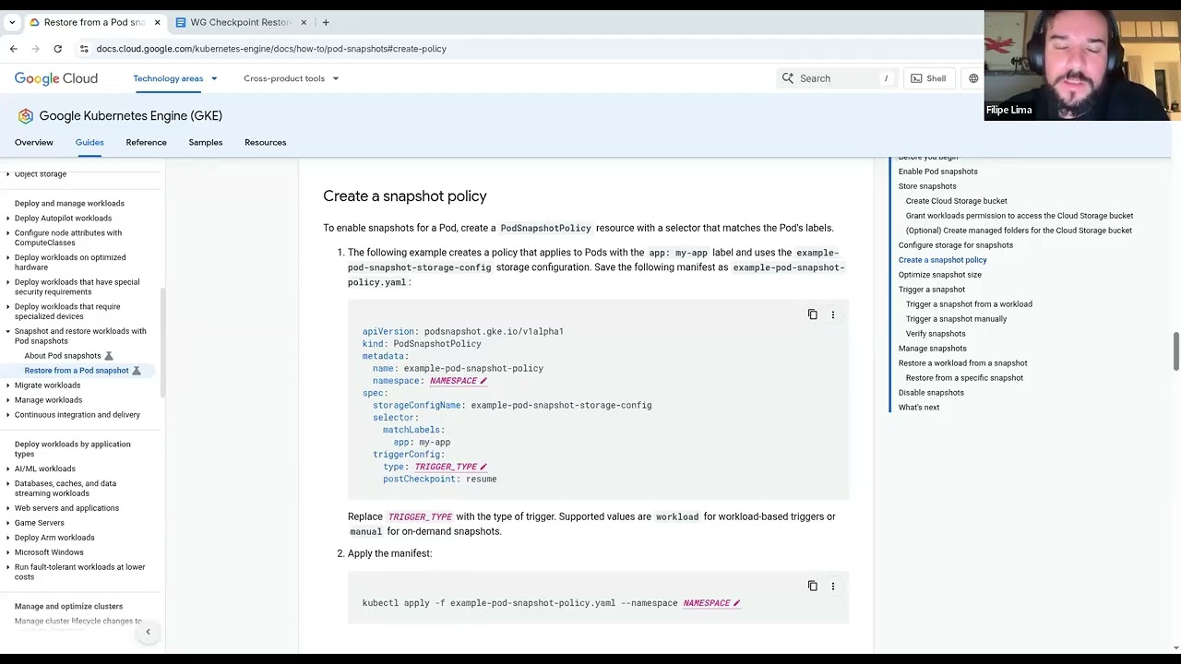Expand Migrate workloads in sidebar

click(8, 385)
